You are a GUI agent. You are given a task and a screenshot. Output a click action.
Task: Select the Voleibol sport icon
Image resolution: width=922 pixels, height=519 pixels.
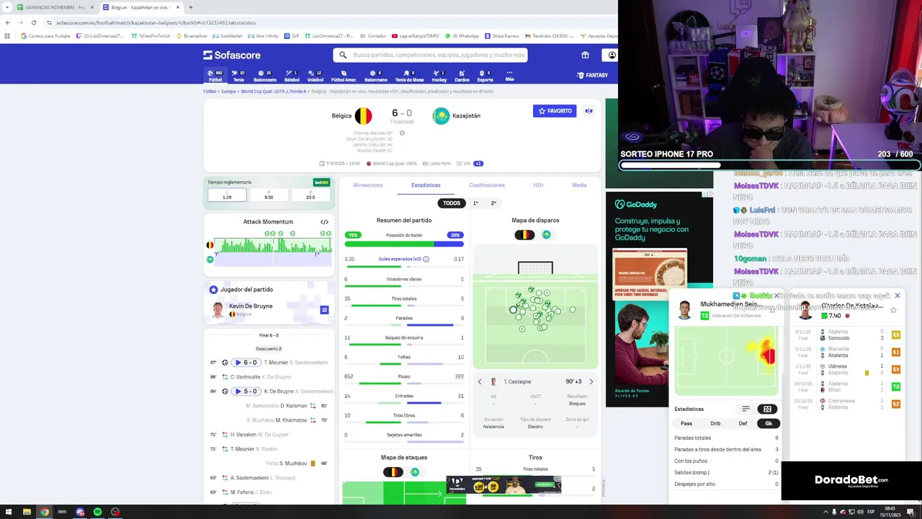coord(315,76)
